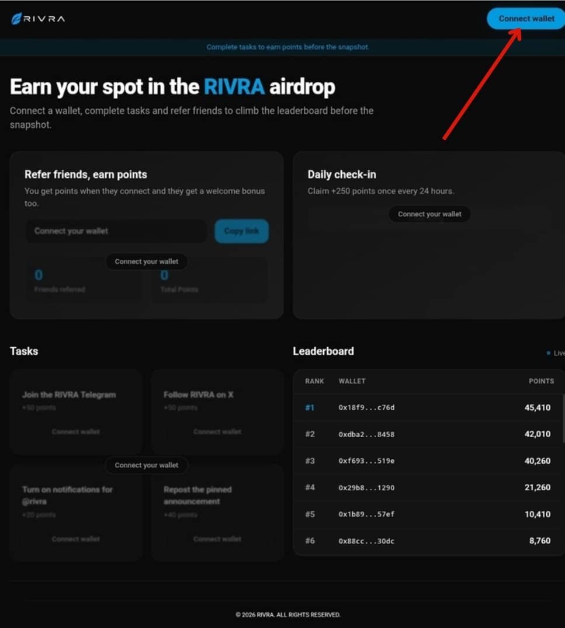This screenshot has width=565, height=628.
Task: Click Connect wallet under Repost the pinned announcement
Action: click(x=217, y=539)
